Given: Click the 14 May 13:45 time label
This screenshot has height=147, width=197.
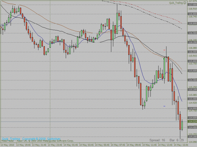Looking at the screenshot, I should [x=165, y=145].
